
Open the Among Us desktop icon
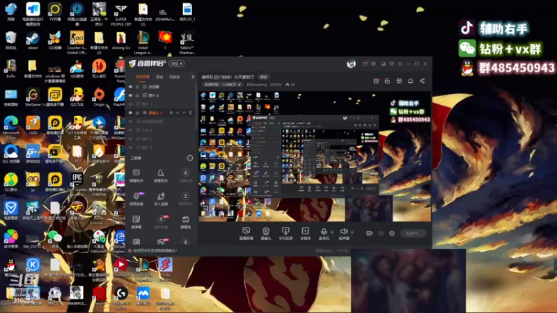click(120, 40)
